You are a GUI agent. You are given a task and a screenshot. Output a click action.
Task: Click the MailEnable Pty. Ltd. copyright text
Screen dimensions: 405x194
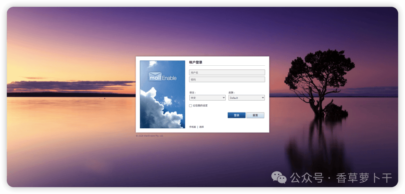click(x=150, y=135)
